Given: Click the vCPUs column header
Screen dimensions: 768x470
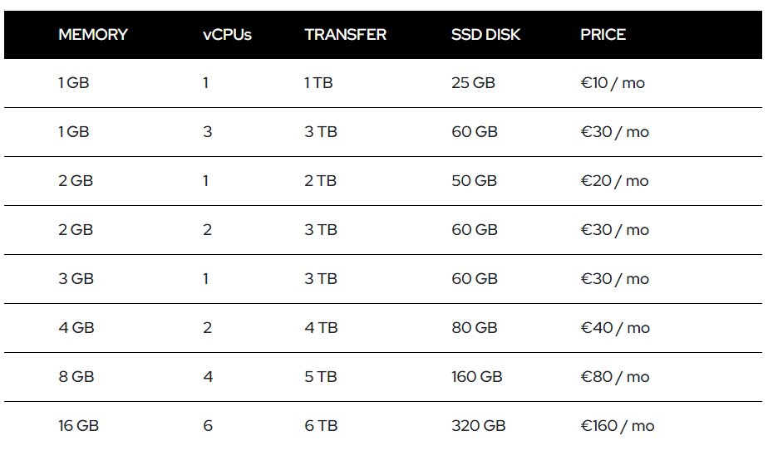Looking at the screenshot, I should click(x=227, y=35).
